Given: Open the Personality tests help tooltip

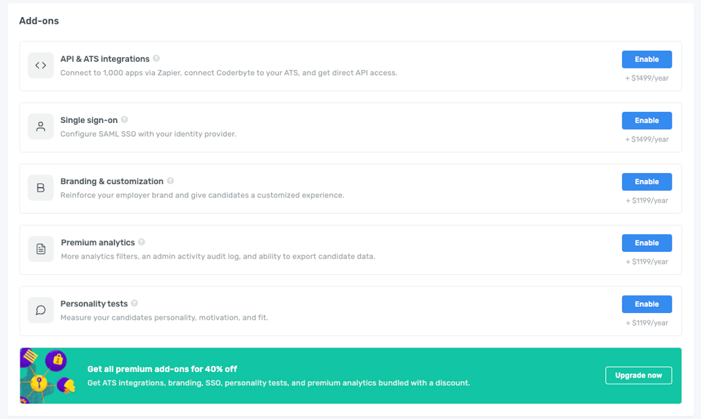Looking at the screenshot, I should click(133, 304).
